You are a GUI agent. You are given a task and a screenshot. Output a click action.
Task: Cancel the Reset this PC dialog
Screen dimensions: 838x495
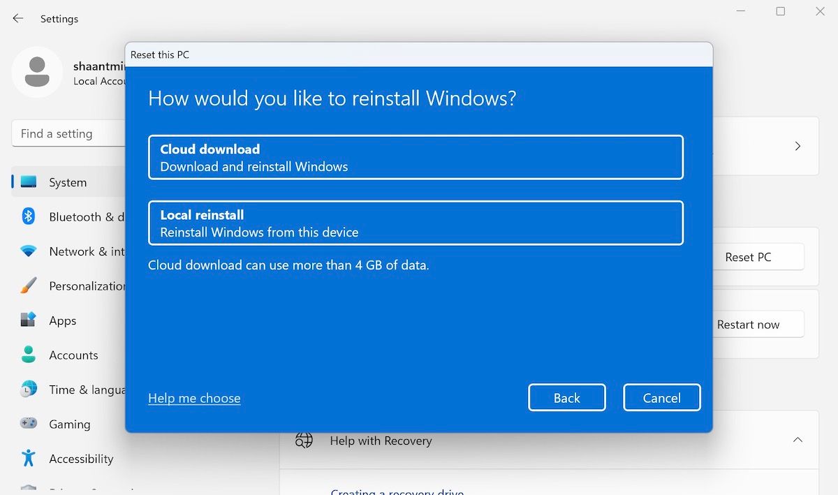tap(661, 397)
